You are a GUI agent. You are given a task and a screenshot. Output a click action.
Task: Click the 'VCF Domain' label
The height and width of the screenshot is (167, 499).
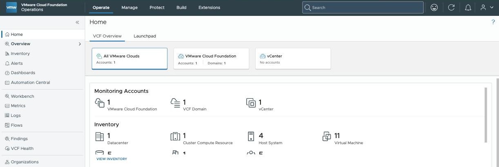click(194, 109)
